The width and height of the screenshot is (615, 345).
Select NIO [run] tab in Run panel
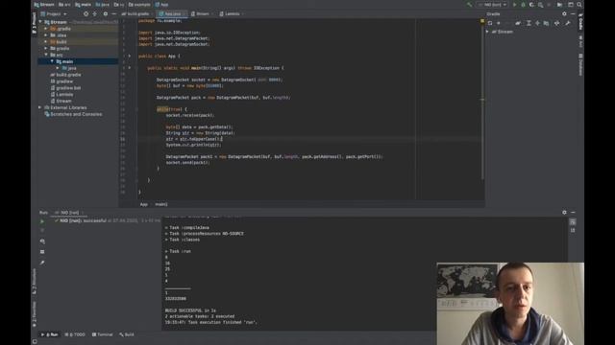click(x=67, y=213)
